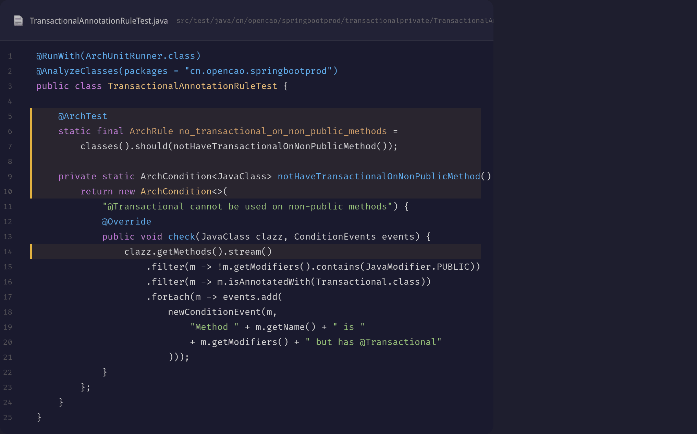Viewport: 697px width, 434px height.
Task: Click the classes().should( call on line 7
Action: (127, 146)
